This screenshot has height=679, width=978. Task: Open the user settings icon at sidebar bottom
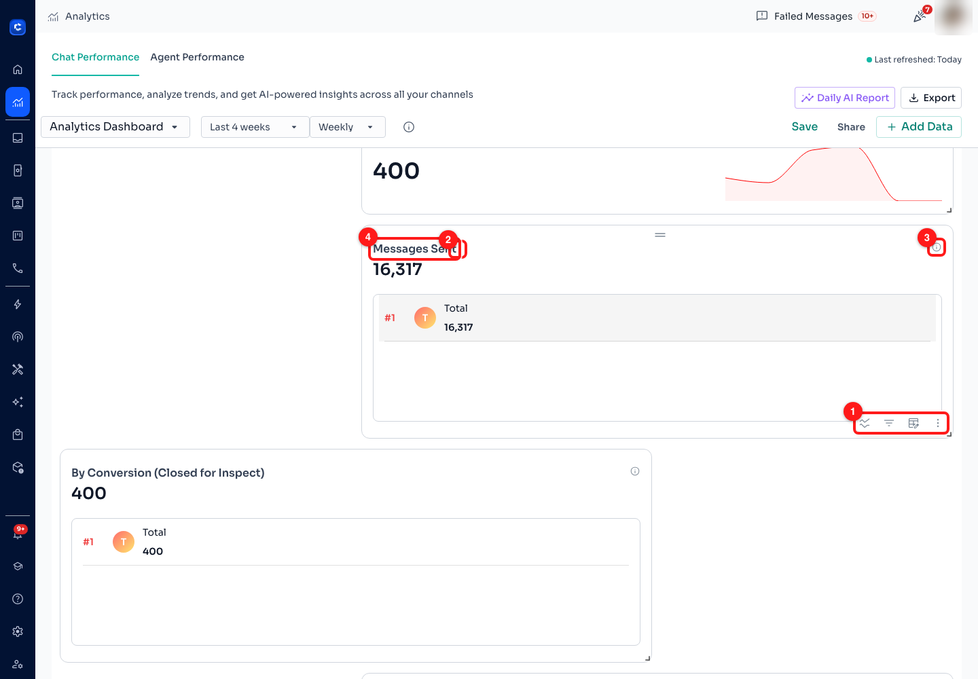tap(18, 664)
